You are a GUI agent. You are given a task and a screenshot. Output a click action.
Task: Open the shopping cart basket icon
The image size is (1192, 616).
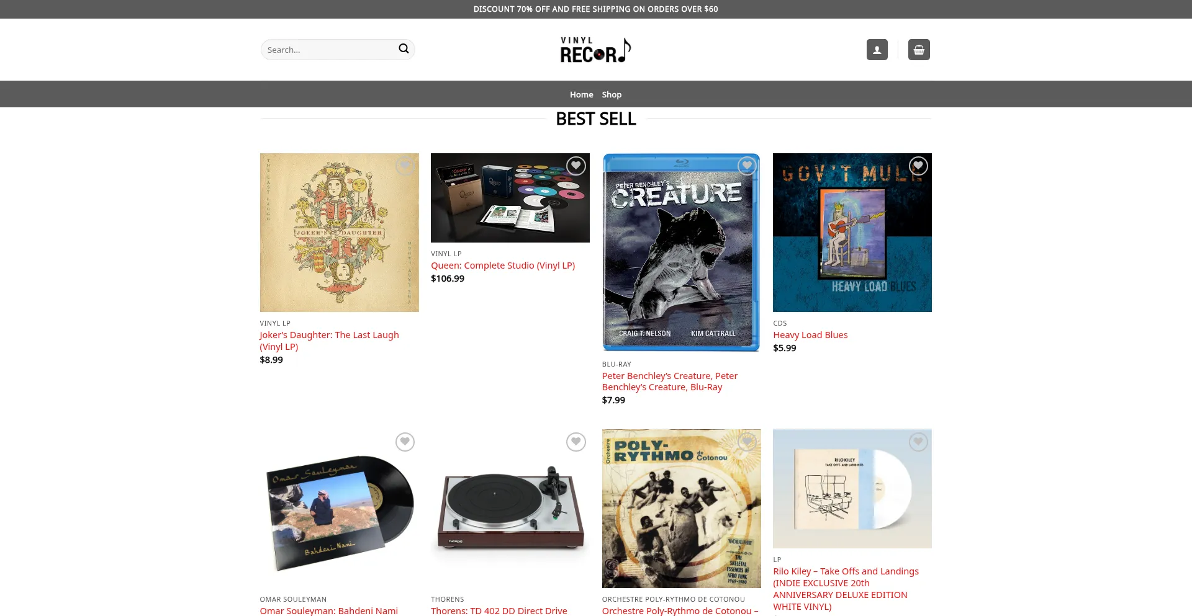(x=919, y=50)
